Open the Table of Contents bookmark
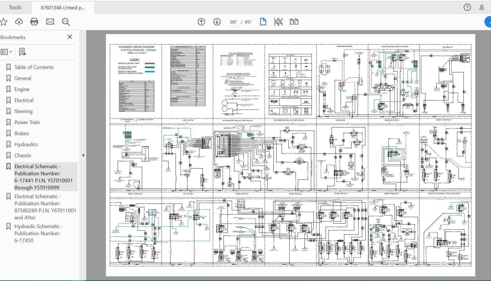The height and width of the screenshot is (281, 491). [x=34, y=67]
